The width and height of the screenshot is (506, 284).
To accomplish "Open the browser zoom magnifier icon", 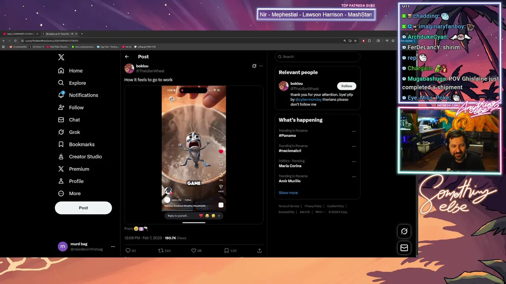I will tap(345, 41).
